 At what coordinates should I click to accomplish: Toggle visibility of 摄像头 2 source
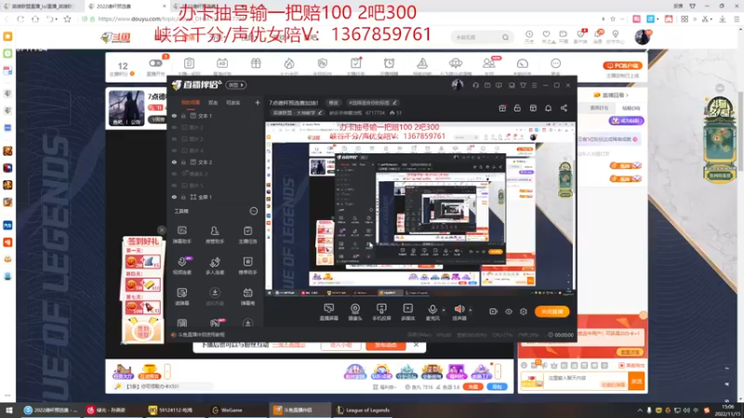174,174
